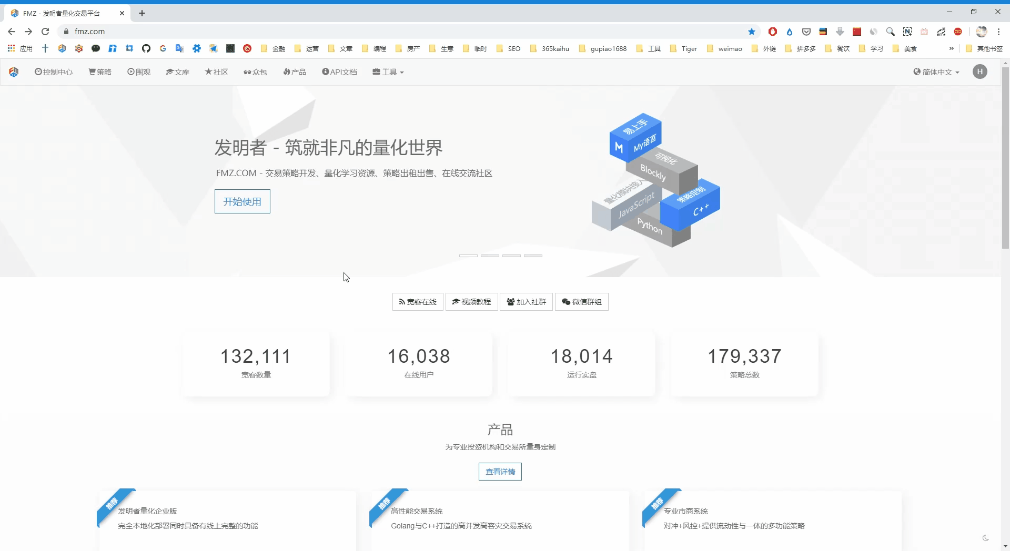Image resolution: width=1010 pixels, height=551 pixels.
Task: Open the Google bookmark icon
Action: click(163, 48)
